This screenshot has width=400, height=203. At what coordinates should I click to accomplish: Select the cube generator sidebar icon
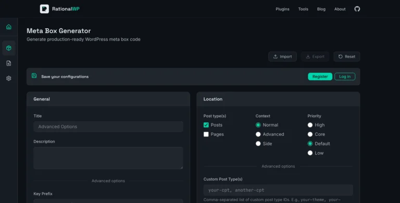9,48
